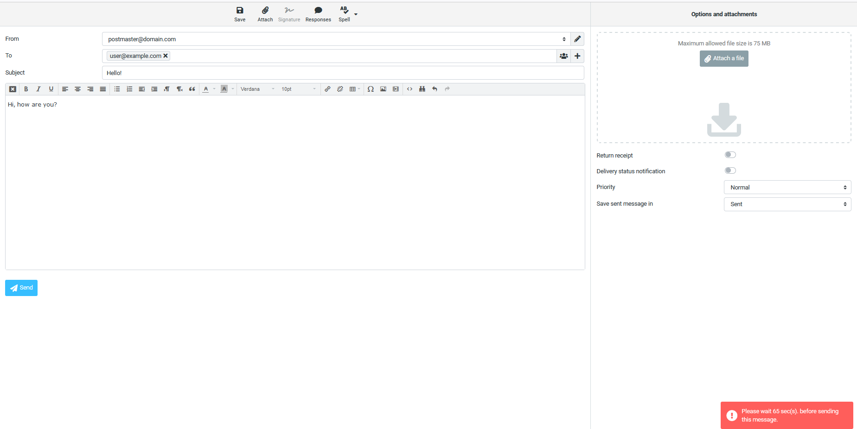Screen dimensions: 857x429
Task: Click the Save draft icon
Action: tap(240, 14)
